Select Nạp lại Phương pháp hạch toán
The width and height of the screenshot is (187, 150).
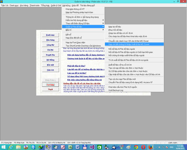click(x=83, y=12)
